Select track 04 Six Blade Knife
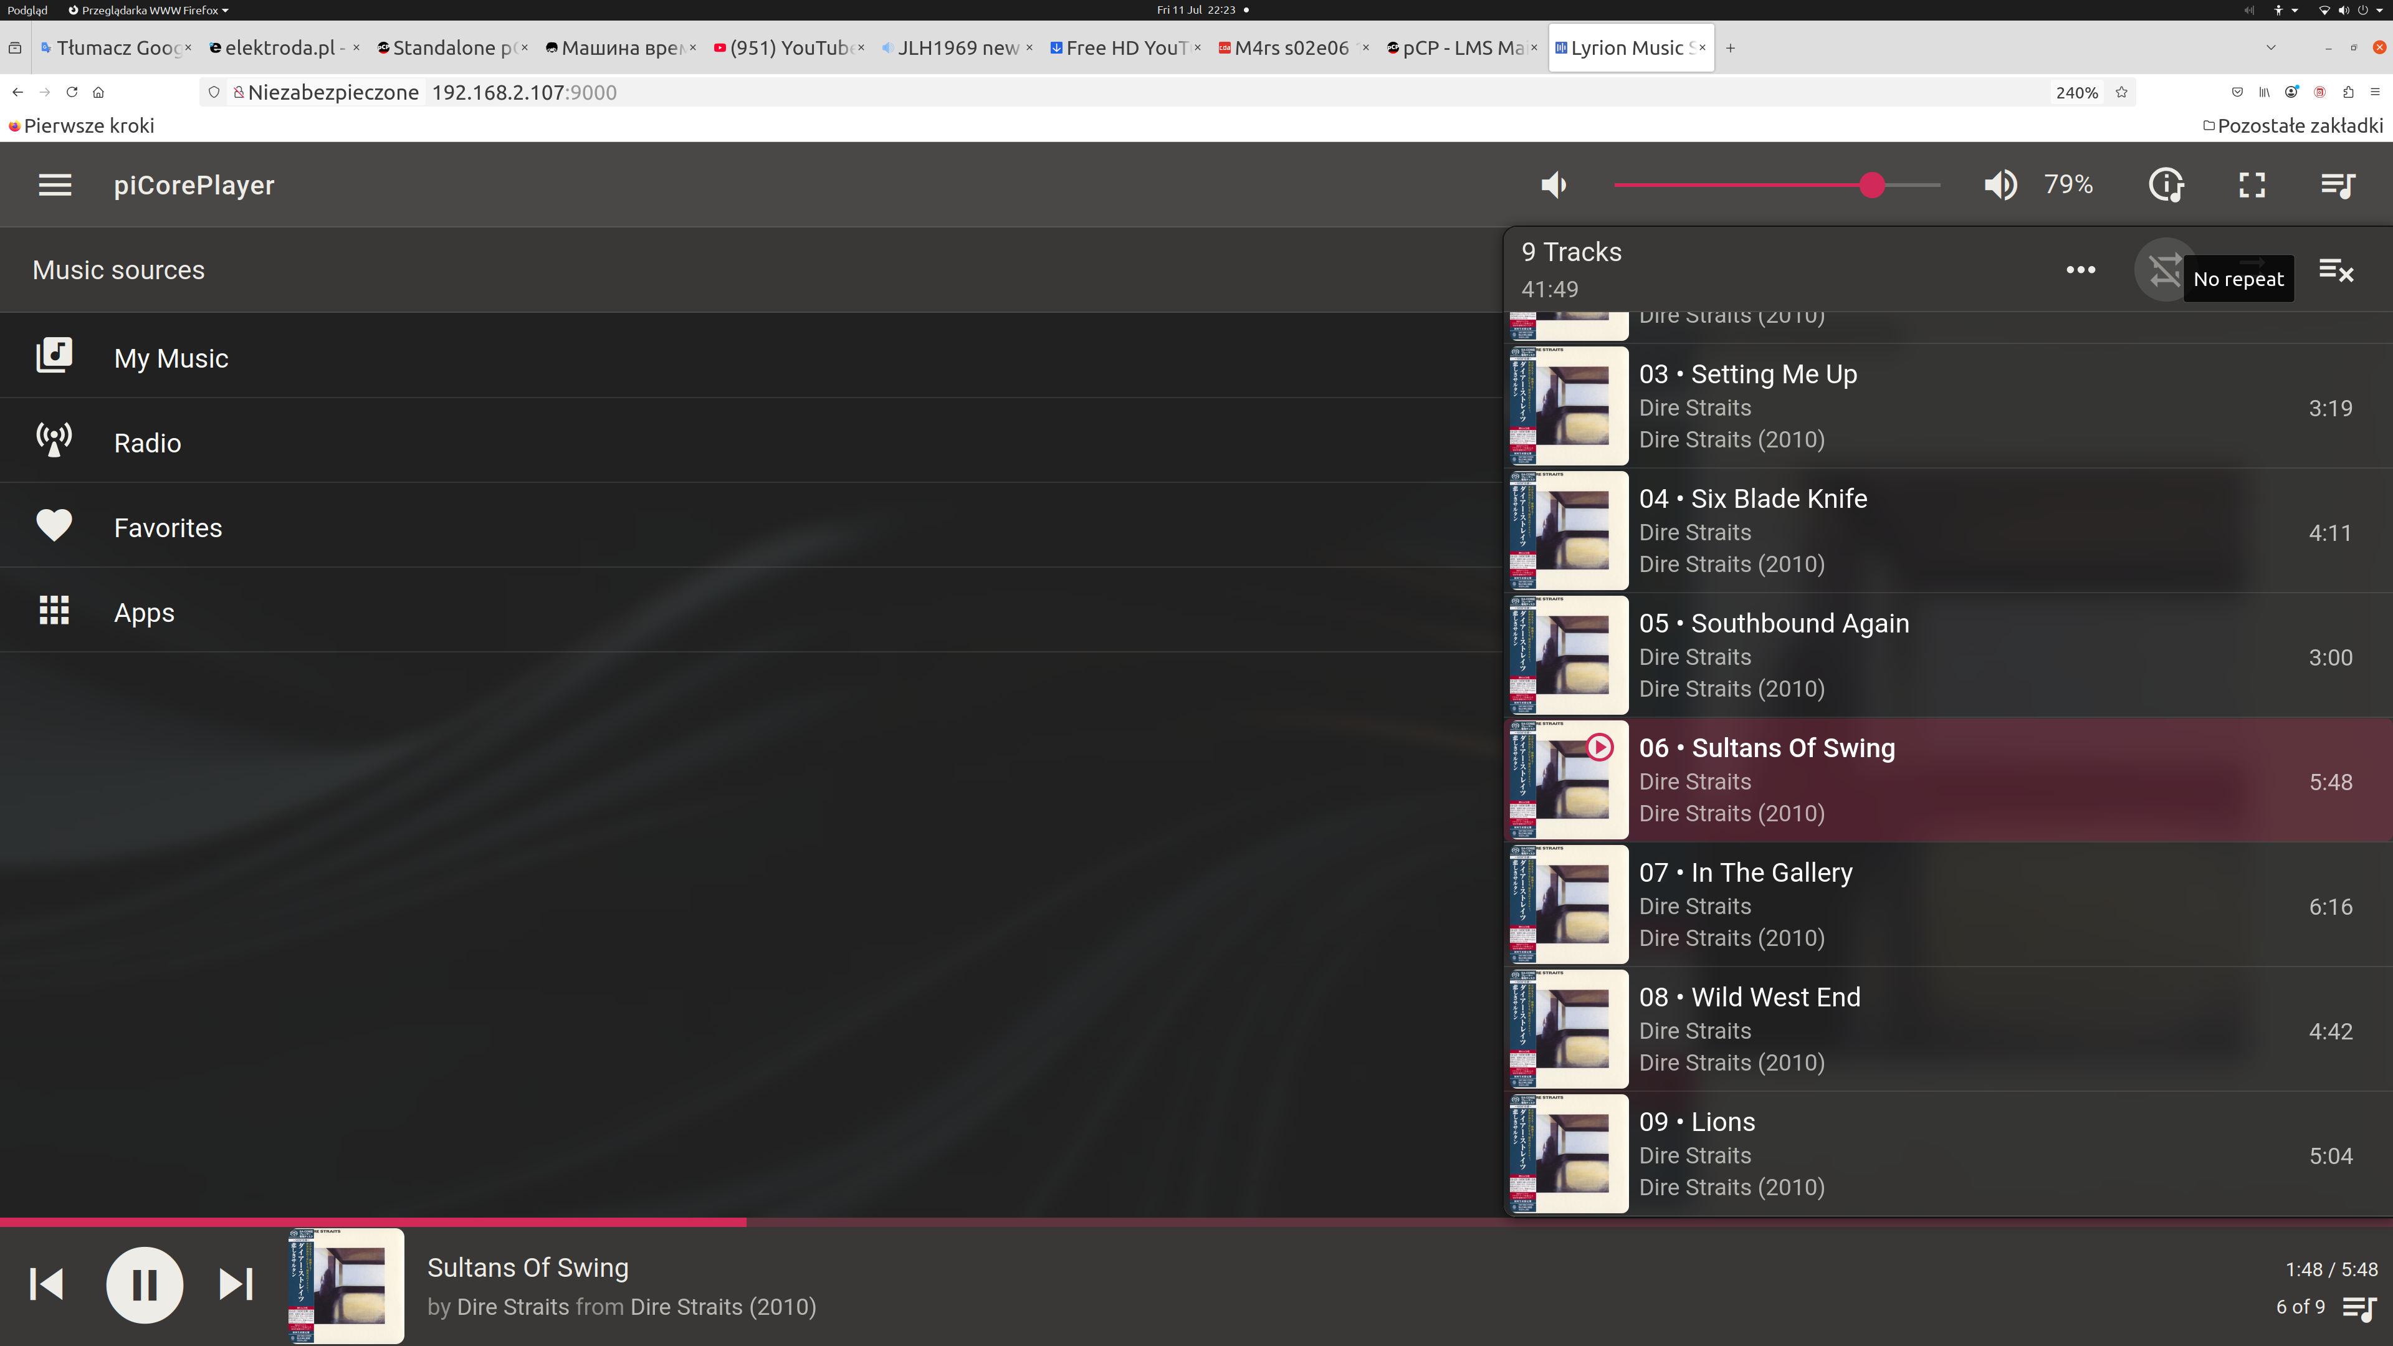This screenshot has height=1346, width=2393. point(1948,530)
